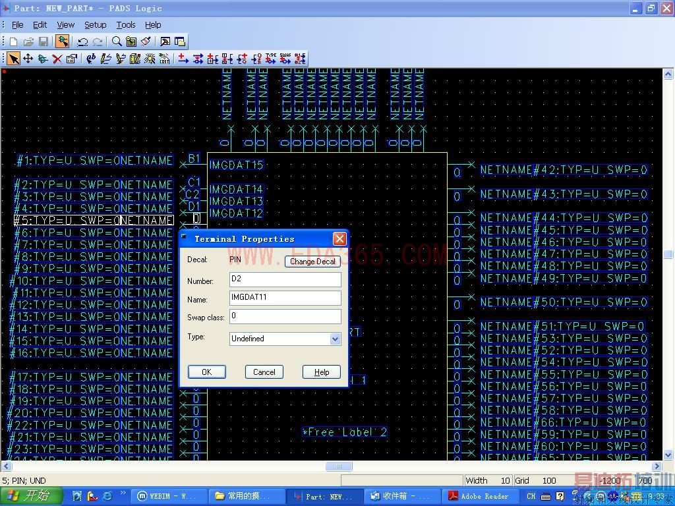The image size is (675, 506).
Task: Click the Grid value 100 in status bar
Action: pyautogui.click(x=549, y=480)
